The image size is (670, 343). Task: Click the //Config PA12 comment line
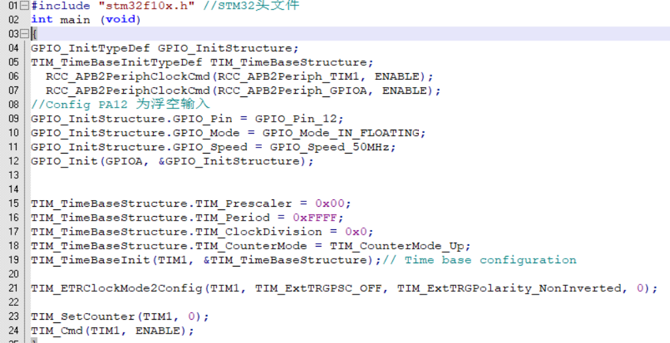120,104
